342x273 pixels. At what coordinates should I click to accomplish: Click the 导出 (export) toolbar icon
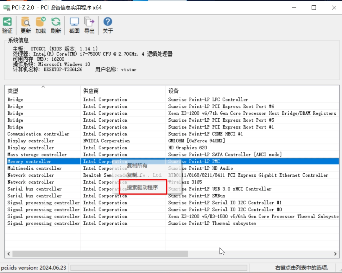tap(89, 25)
